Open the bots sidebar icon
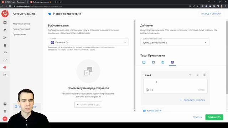 (5, 45)
